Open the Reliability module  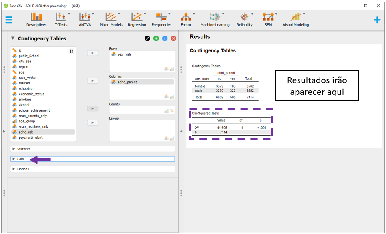pyautogui.click(x=244, y=20)
